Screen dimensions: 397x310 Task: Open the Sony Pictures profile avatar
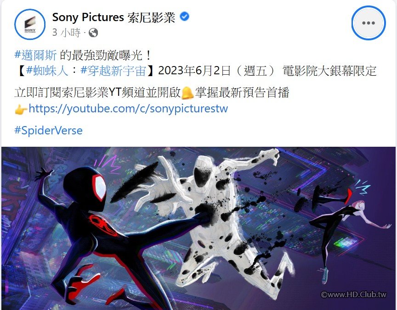pos(30,24)
